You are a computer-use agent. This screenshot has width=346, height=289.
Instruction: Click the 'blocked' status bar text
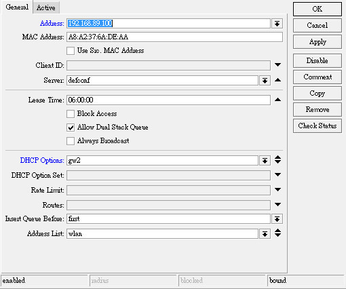pyautogui.click(x=191, y=281)
